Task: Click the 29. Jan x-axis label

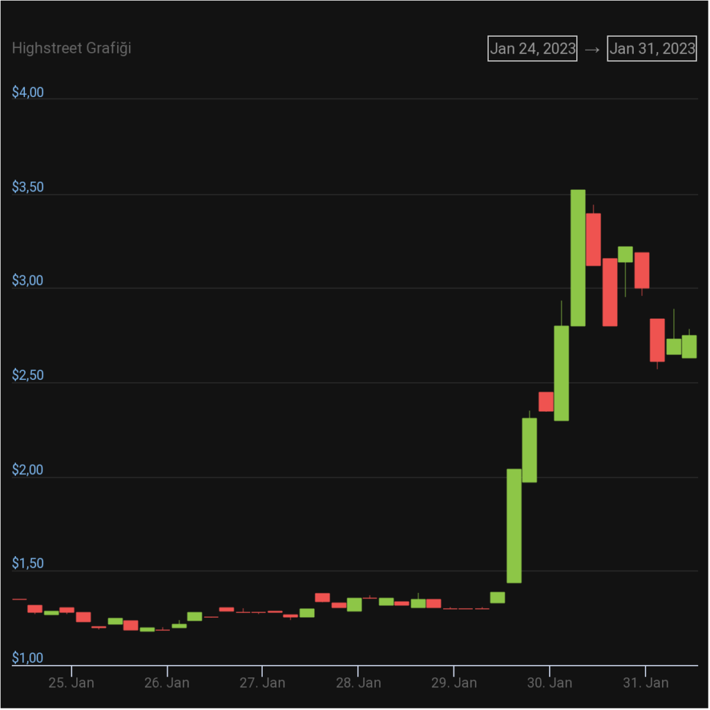Action: point(454,683)
